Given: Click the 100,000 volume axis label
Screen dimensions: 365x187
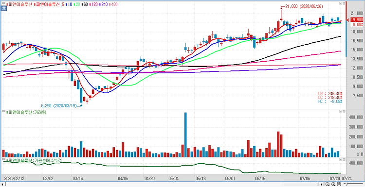Looking at the screenshot, I should [x=355, y=147].
